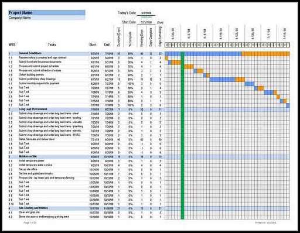Click the 7/14/08 week header in Gantt
This screenshot has height=233, width=300.
point(285,33)
